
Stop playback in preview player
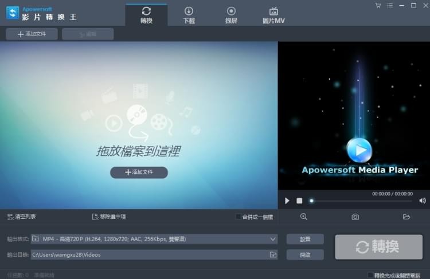(x=299, y=201)
